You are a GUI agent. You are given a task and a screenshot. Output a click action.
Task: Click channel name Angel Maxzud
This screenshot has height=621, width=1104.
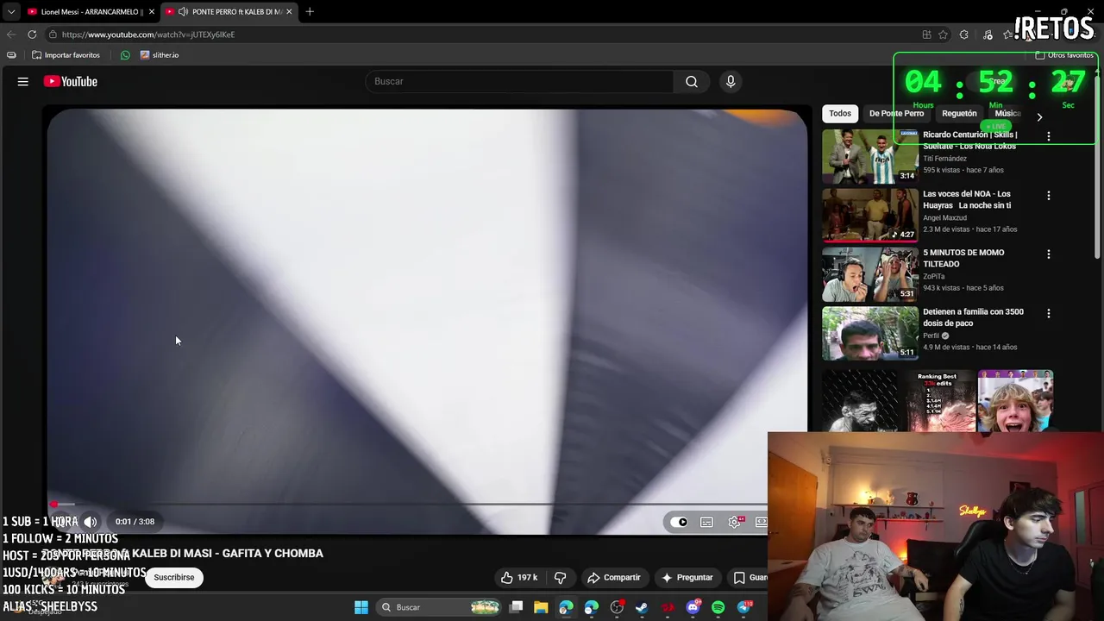click(x=944, y=218)
